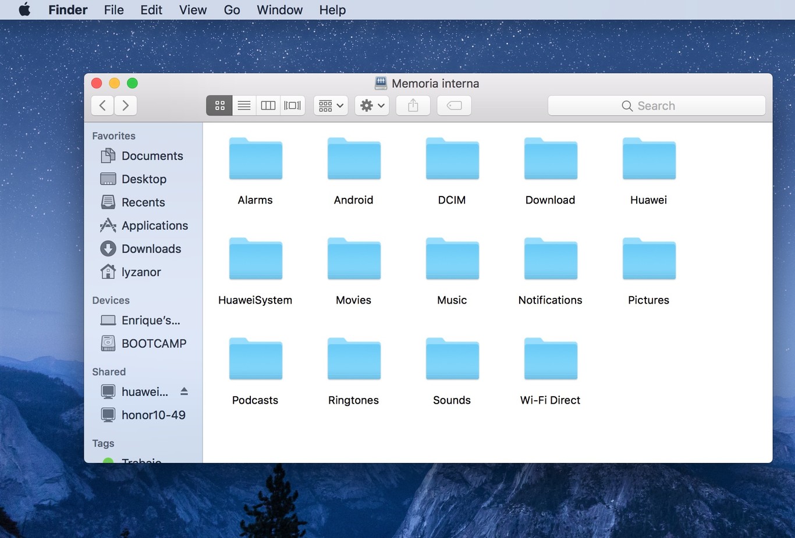Open the item arrangement dropdown
The height and width of the screenshot is (538, 795).
pos(331,105)
